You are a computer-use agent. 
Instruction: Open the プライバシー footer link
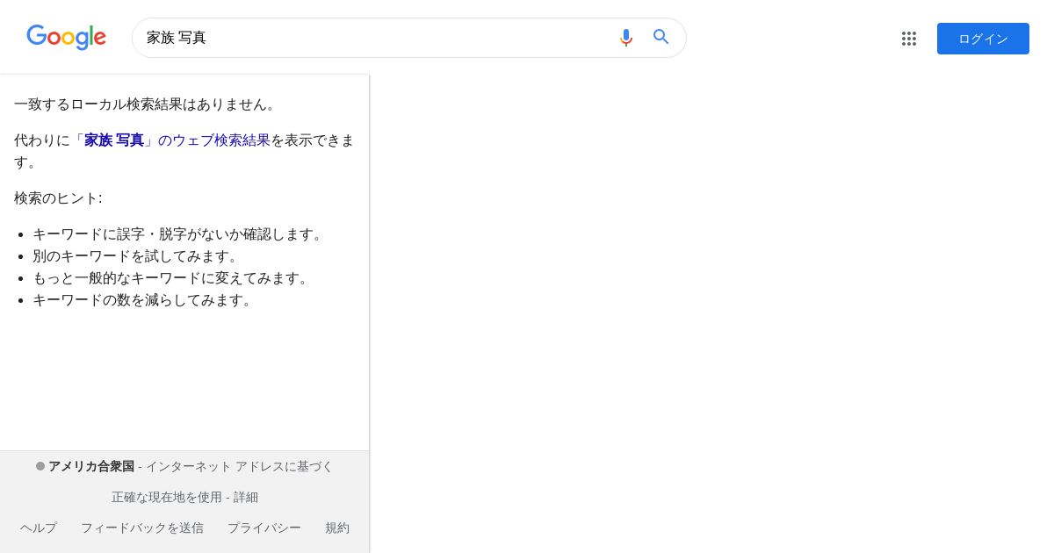[264, 528]
